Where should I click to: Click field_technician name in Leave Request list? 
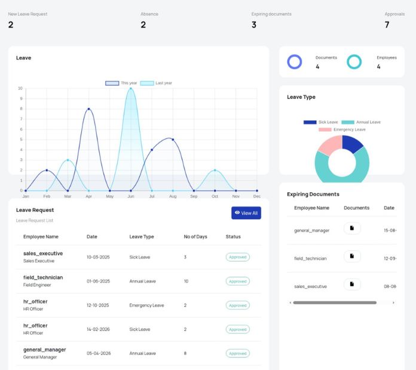point(43,277)
